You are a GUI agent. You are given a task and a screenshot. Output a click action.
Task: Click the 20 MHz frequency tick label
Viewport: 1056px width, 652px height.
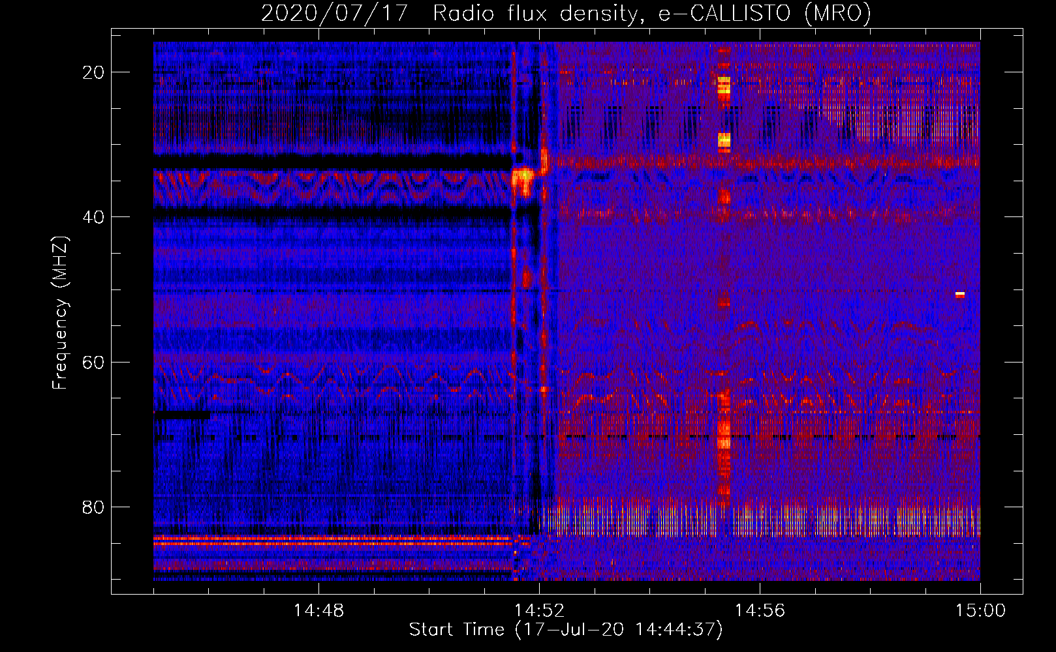pyautogui.click(x=93, y=72)
